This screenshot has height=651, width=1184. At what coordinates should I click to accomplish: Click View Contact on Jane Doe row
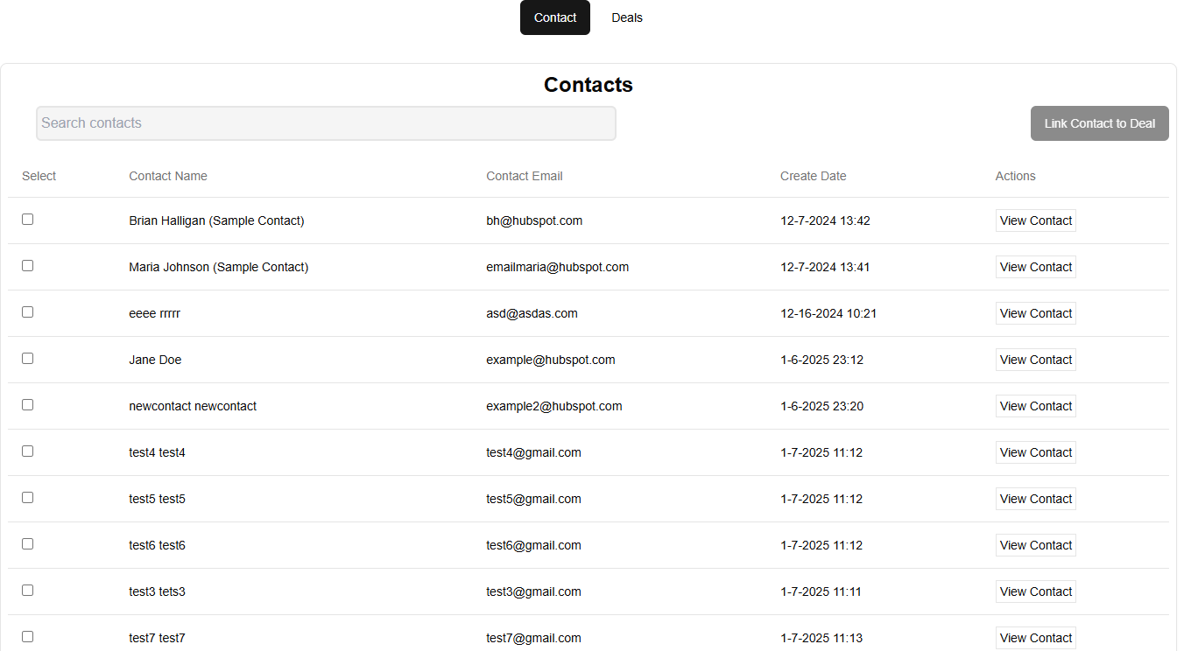[x=1035, y=360]
